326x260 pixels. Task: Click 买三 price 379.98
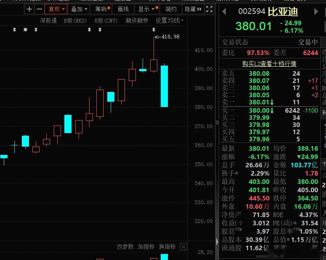point(259,125)
